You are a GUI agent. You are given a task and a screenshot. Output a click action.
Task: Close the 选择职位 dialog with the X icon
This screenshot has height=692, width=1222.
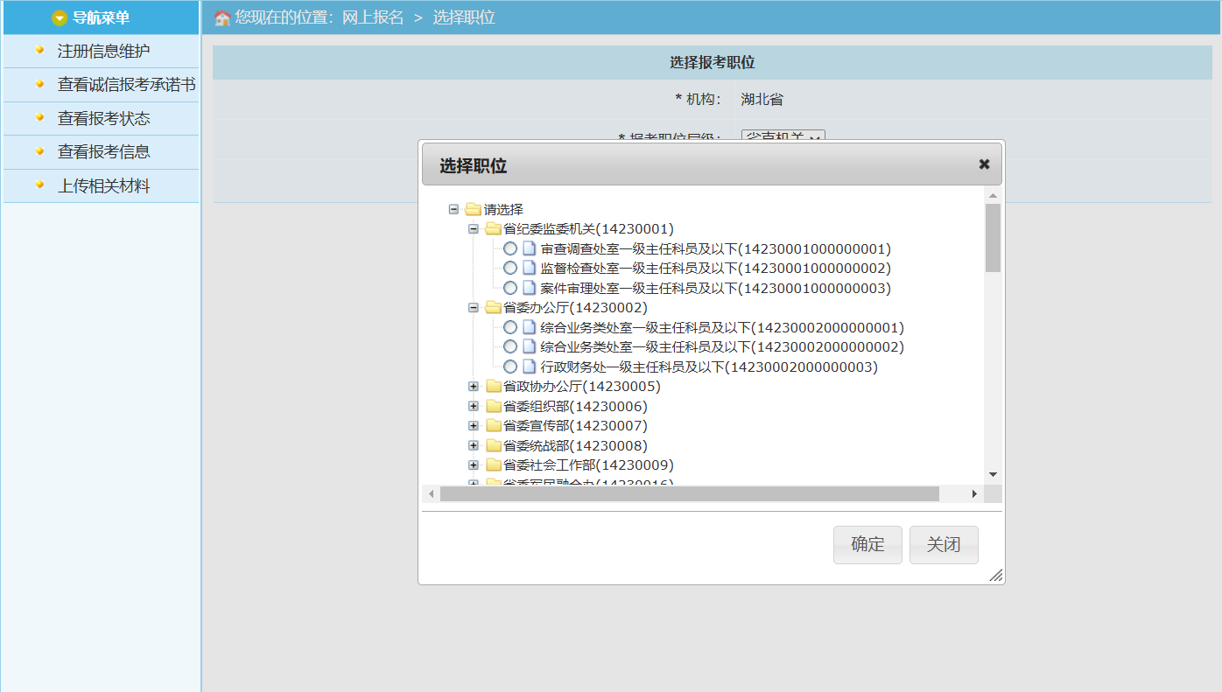[x=984, y=164]
